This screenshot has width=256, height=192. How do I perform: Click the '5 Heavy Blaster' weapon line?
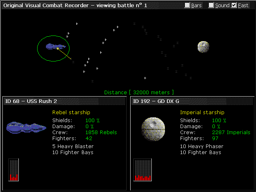pos(73,146)
